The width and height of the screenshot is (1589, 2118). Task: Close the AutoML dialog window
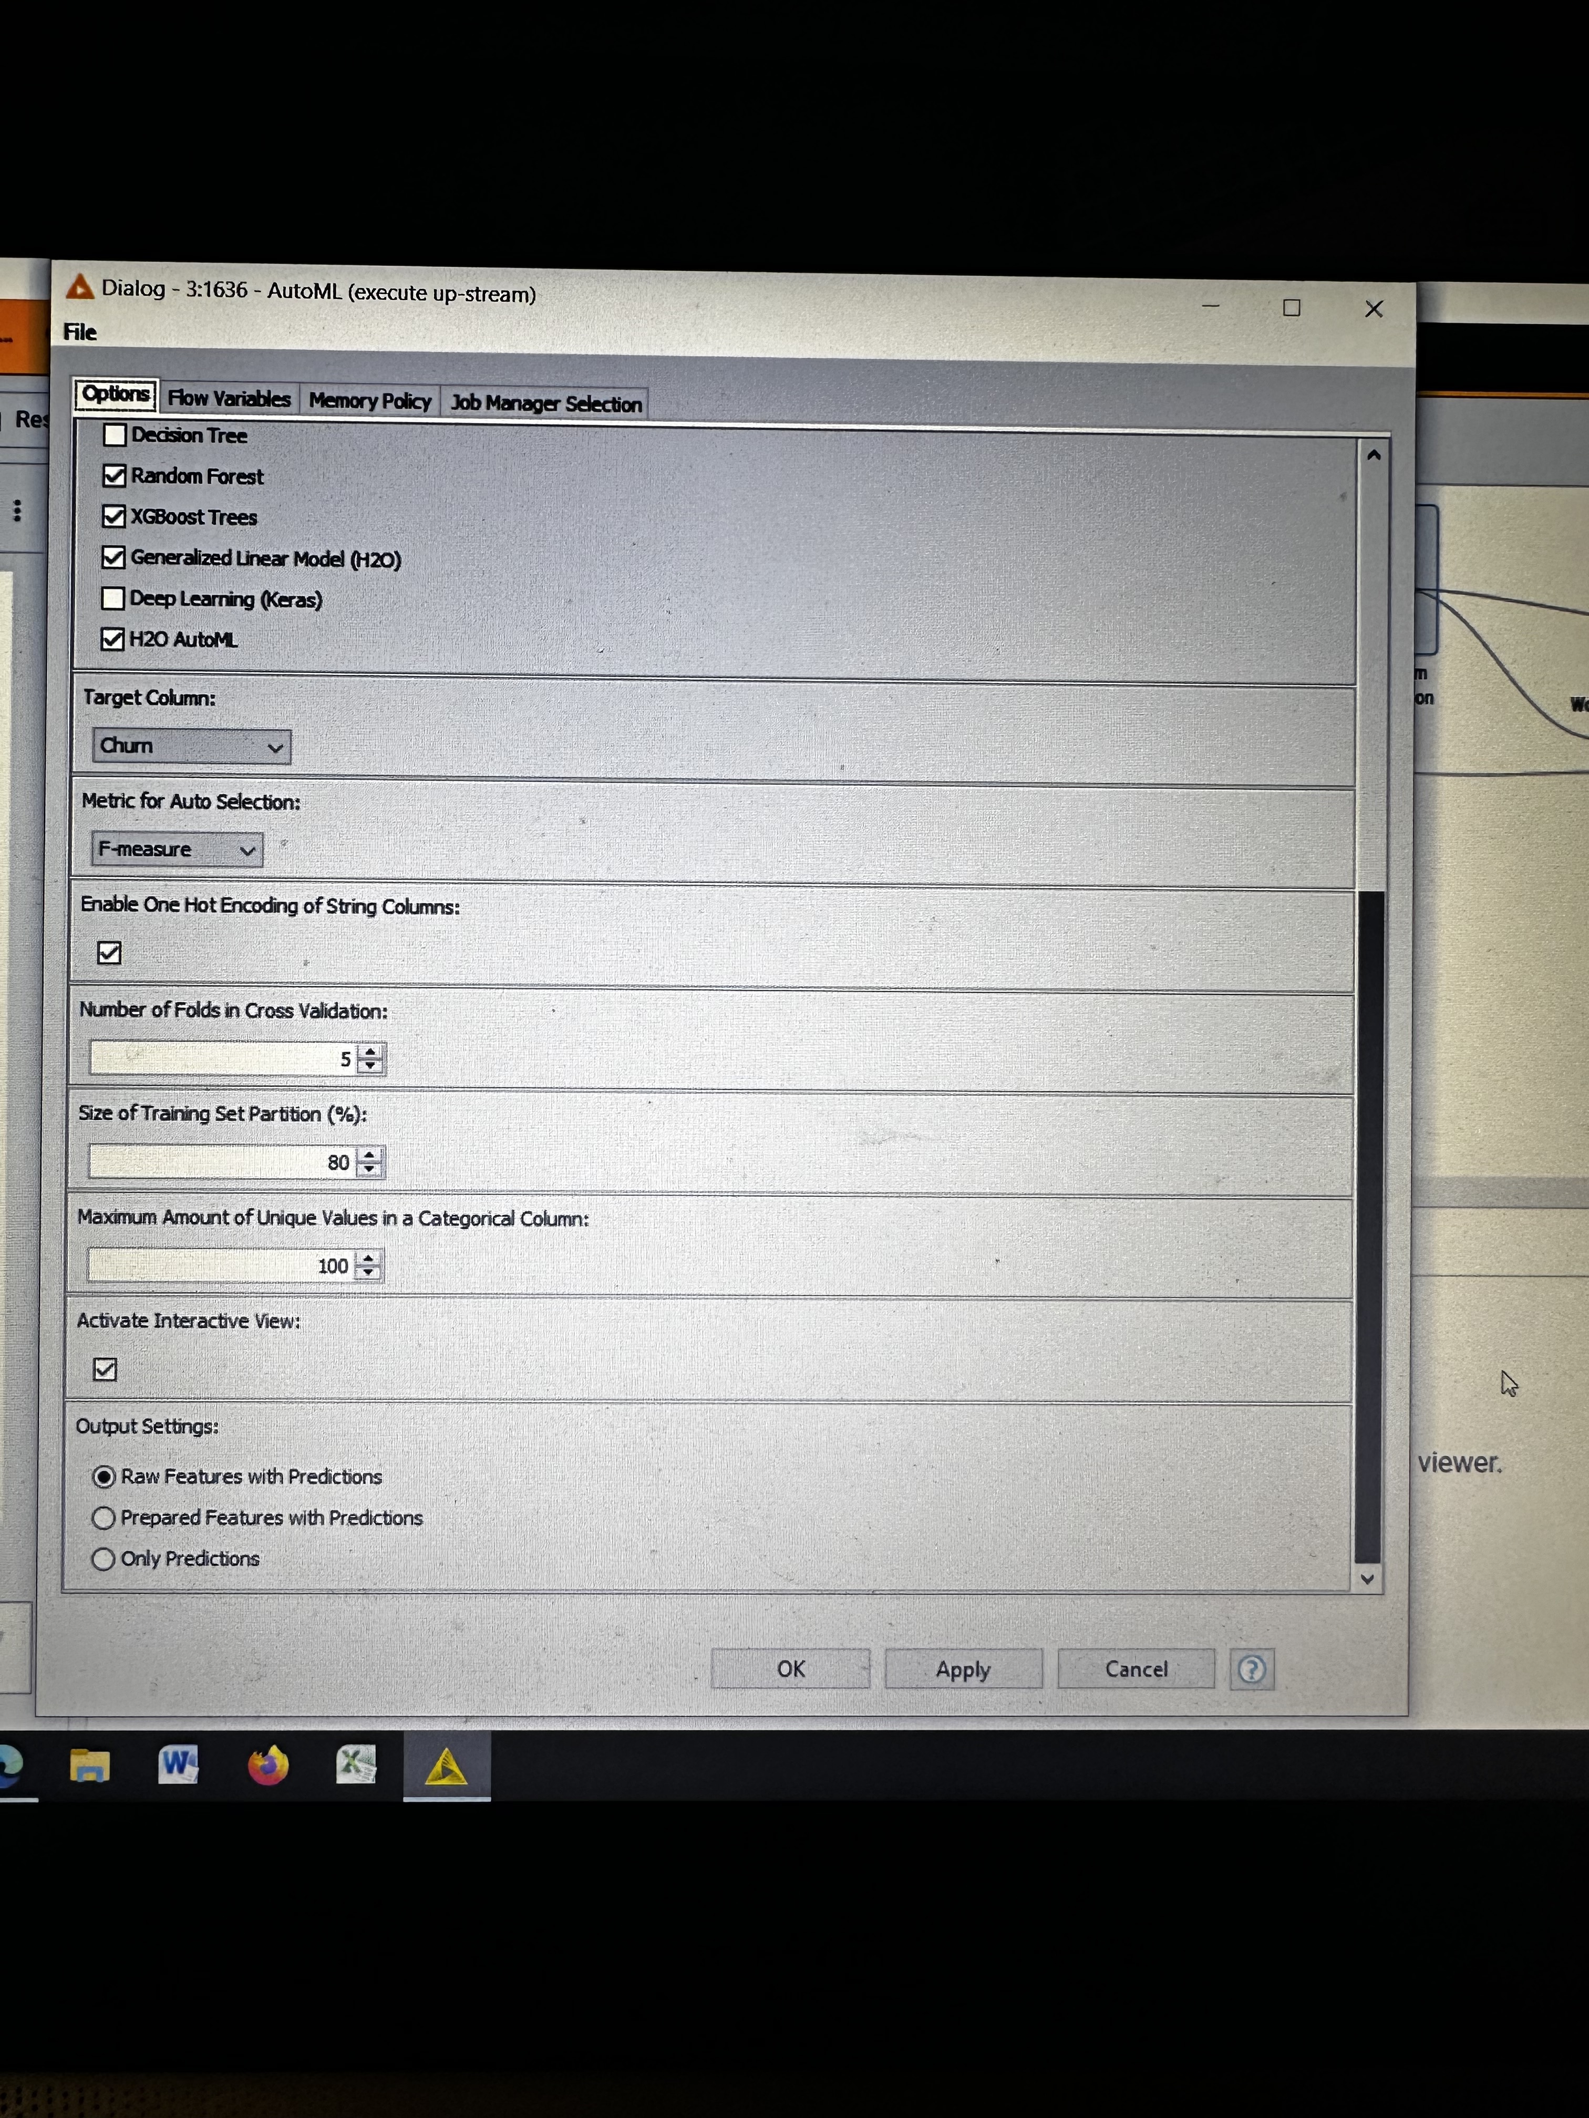point(1374,308)
